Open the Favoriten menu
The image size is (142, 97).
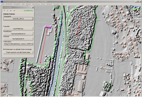[56, 4]
